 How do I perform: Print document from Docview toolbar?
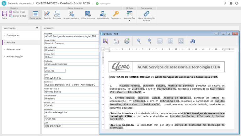[x=127, y=41]
